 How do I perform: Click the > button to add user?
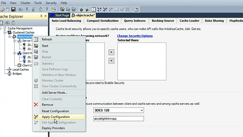[111, 52]
